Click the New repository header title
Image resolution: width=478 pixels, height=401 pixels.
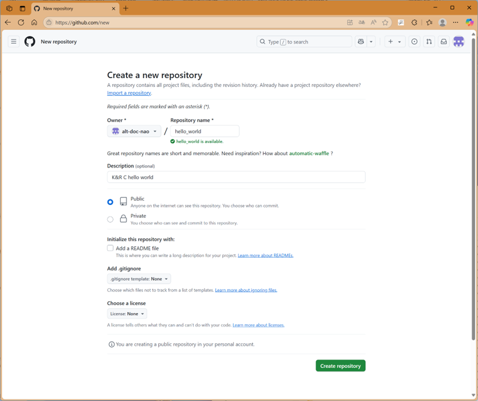click(x=59, y=42)
